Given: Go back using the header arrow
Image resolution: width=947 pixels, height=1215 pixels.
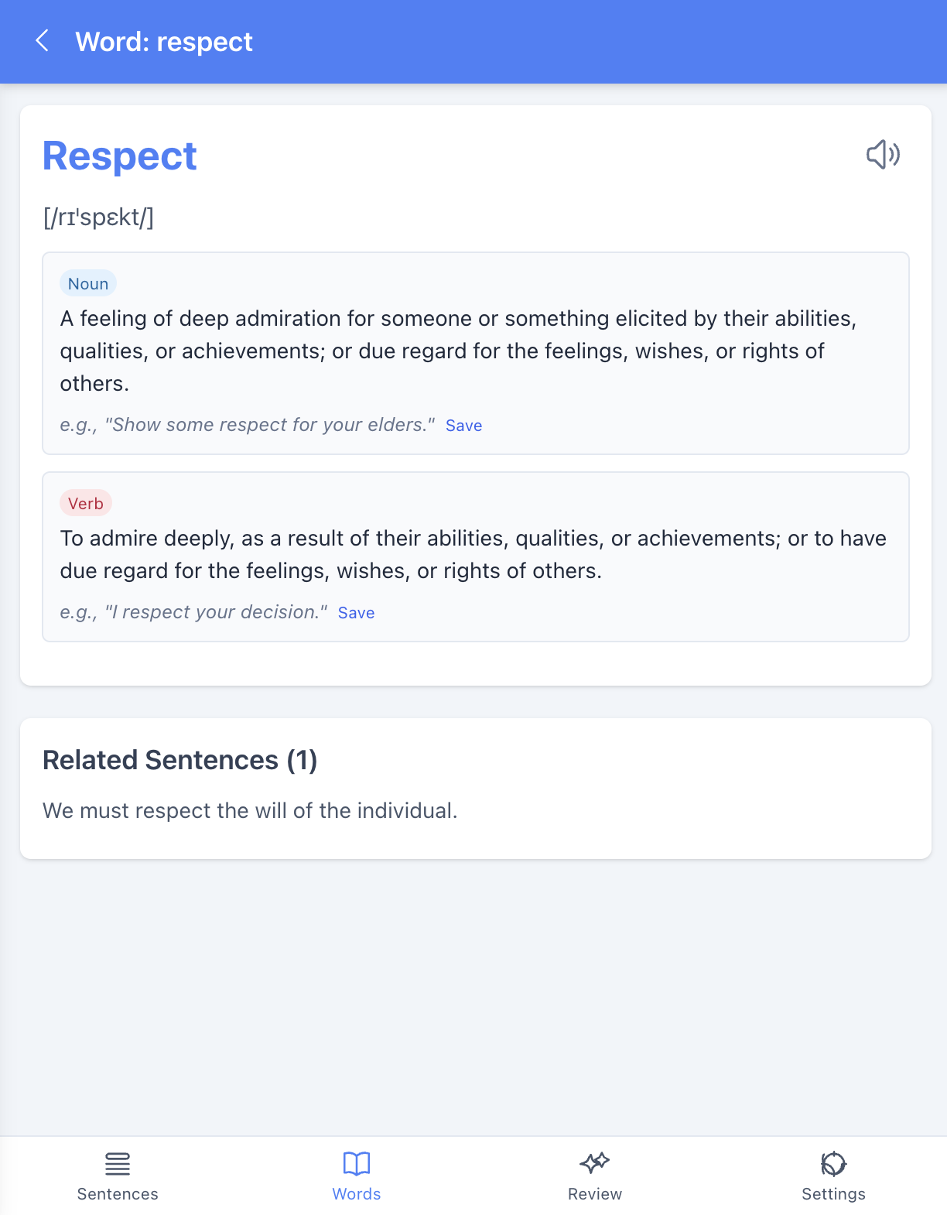Looking at the screenshot, I should click(43, 41).
